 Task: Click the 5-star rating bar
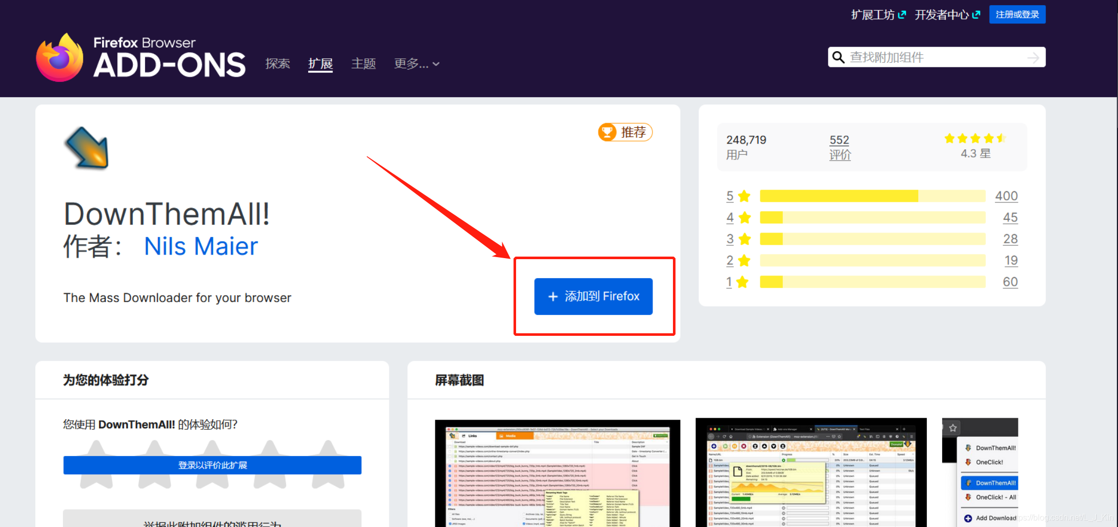[x=873, y=196]
